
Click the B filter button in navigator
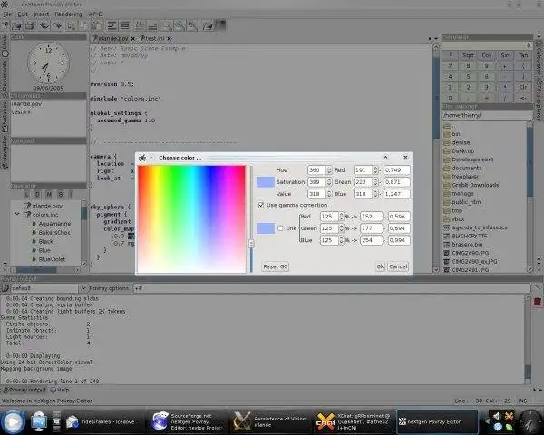click(61, 194)
